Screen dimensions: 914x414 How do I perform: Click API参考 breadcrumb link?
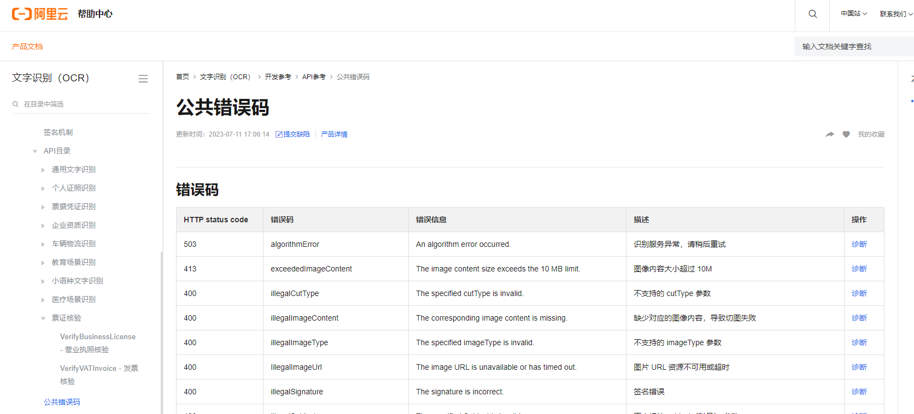(314, 77)
